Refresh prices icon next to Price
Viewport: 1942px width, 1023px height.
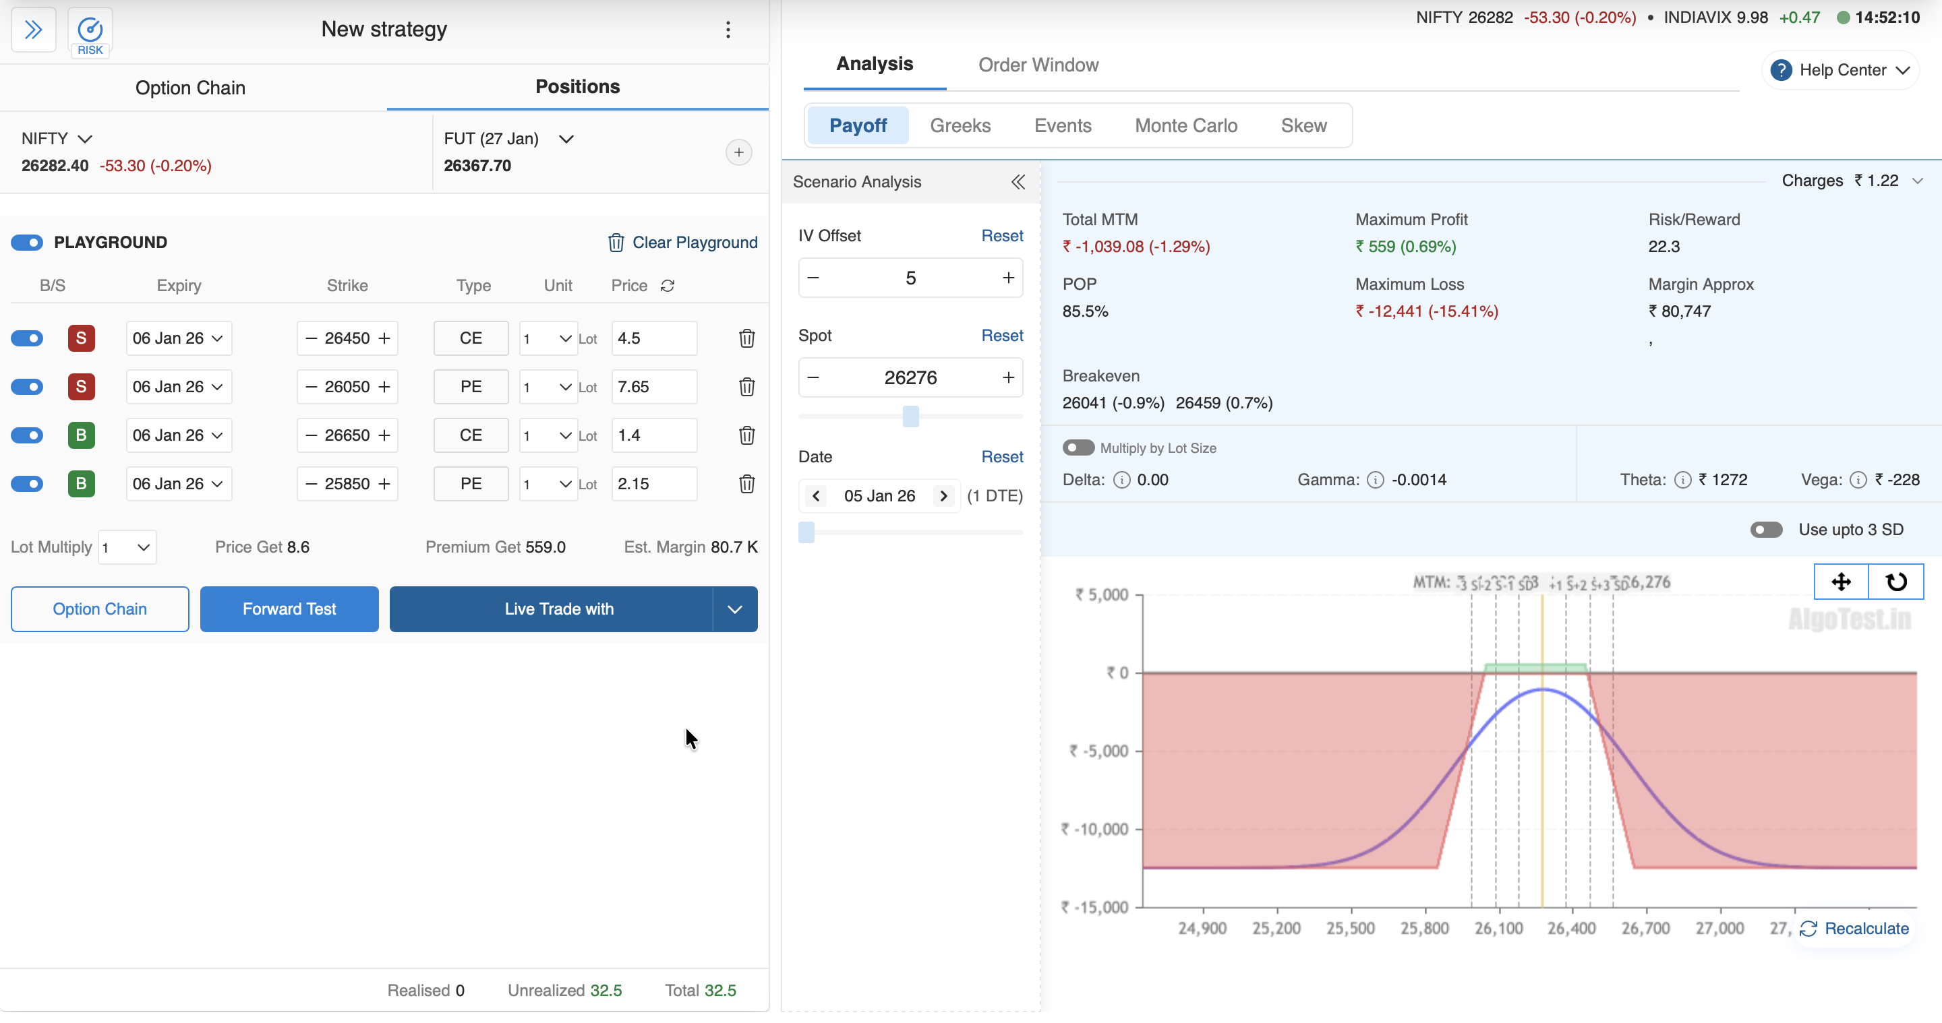click(x=667, y=286)
